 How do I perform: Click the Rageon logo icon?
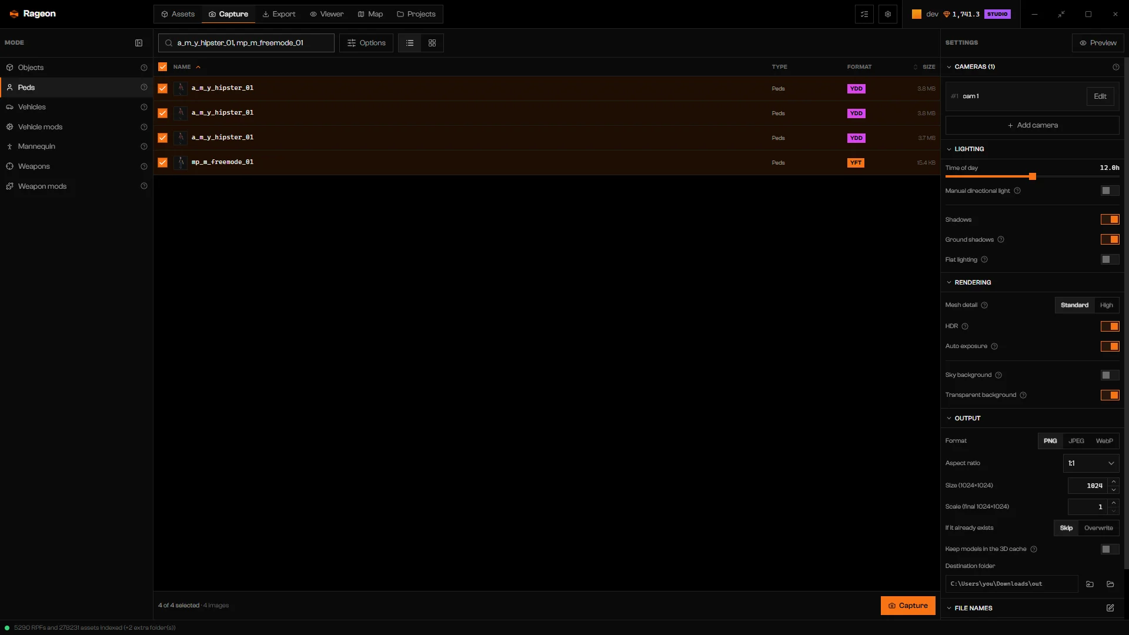tap(14, 14)
